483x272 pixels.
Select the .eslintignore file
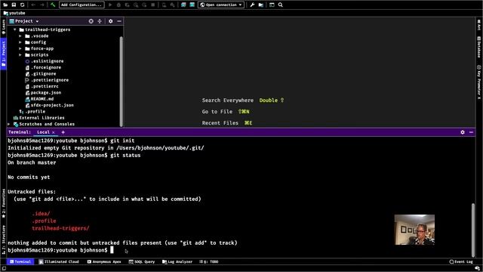point(45,61)
